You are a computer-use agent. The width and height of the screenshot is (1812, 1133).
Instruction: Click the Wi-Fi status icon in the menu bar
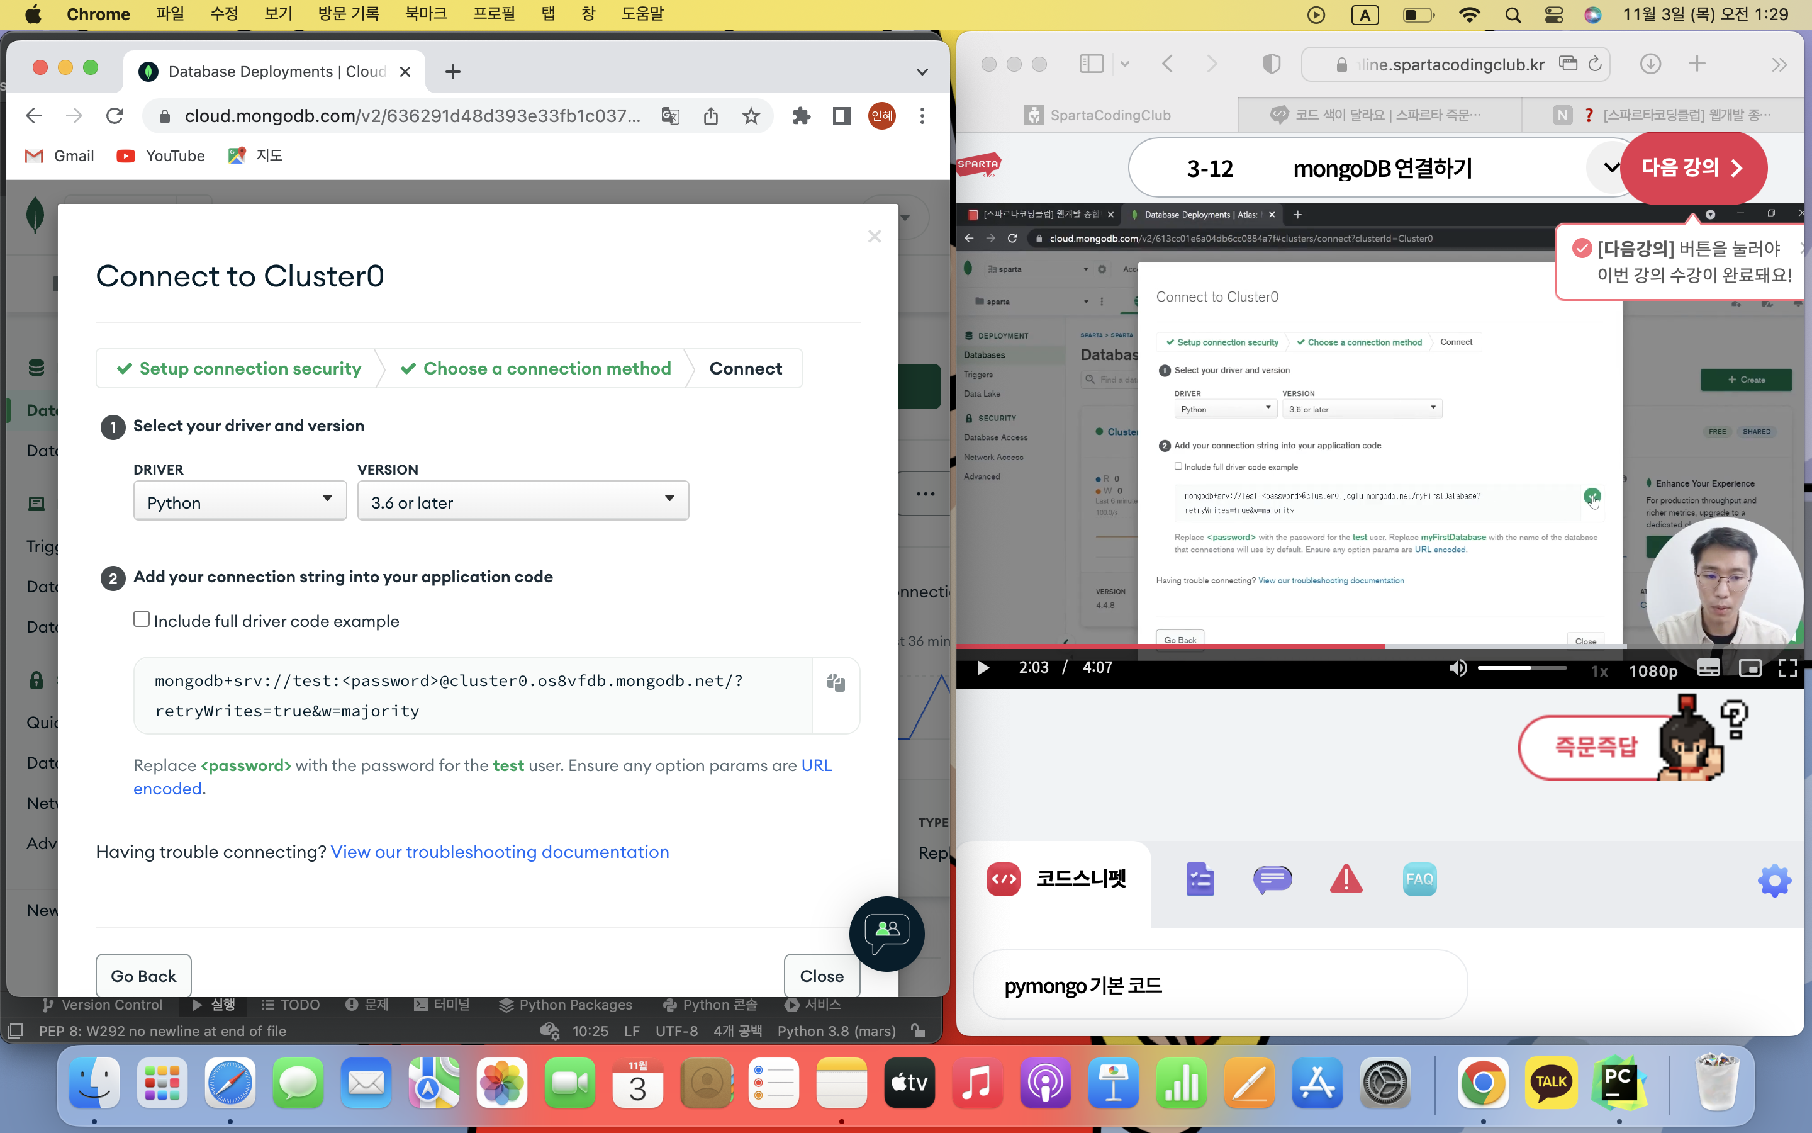[x=1469, y=14]
